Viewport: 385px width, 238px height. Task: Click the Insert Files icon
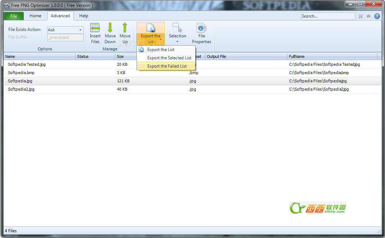tap(95, 27)
